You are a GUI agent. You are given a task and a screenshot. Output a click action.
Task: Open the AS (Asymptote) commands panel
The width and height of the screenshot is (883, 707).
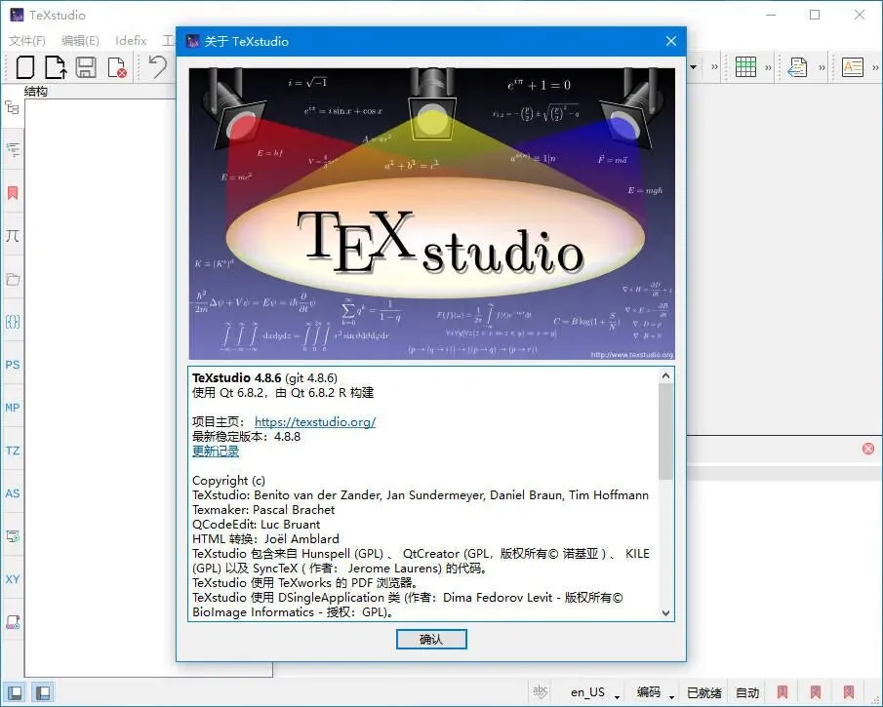pos(13,493)
